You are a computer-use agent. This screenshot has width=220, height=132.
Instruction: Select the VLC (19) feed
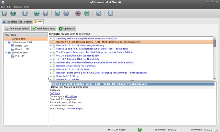coord(20,56)
